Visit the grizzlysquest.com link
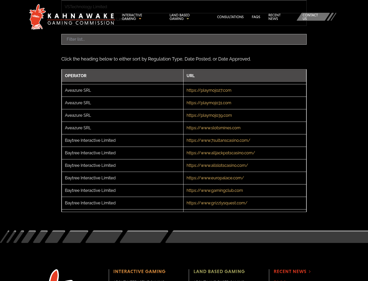Viewport: 368px width, 281px height. pyautogui.click(x=217, y=203)
